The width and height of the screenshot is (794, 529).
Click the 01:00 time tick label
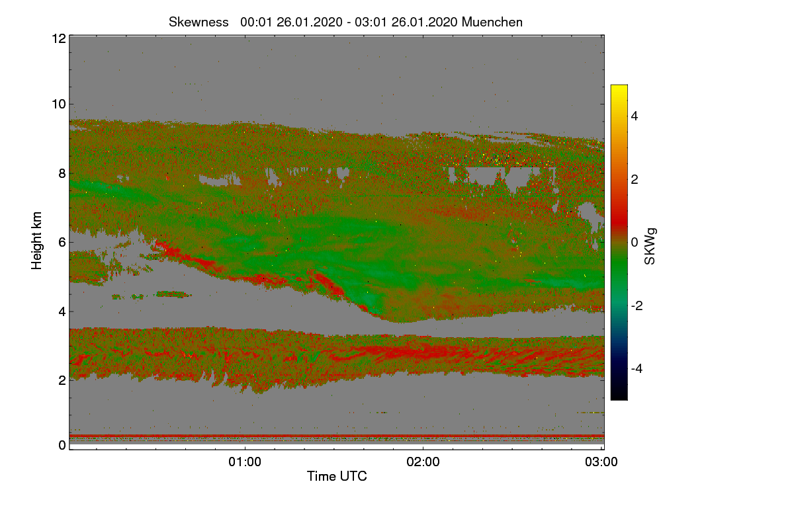(x=245, y=462)
